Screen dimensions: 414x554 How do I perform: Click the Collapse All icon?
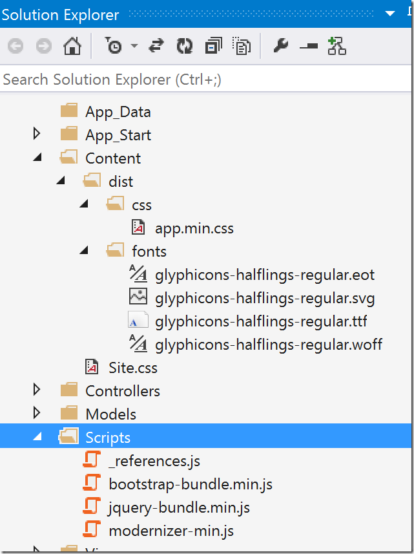(214, 46)
